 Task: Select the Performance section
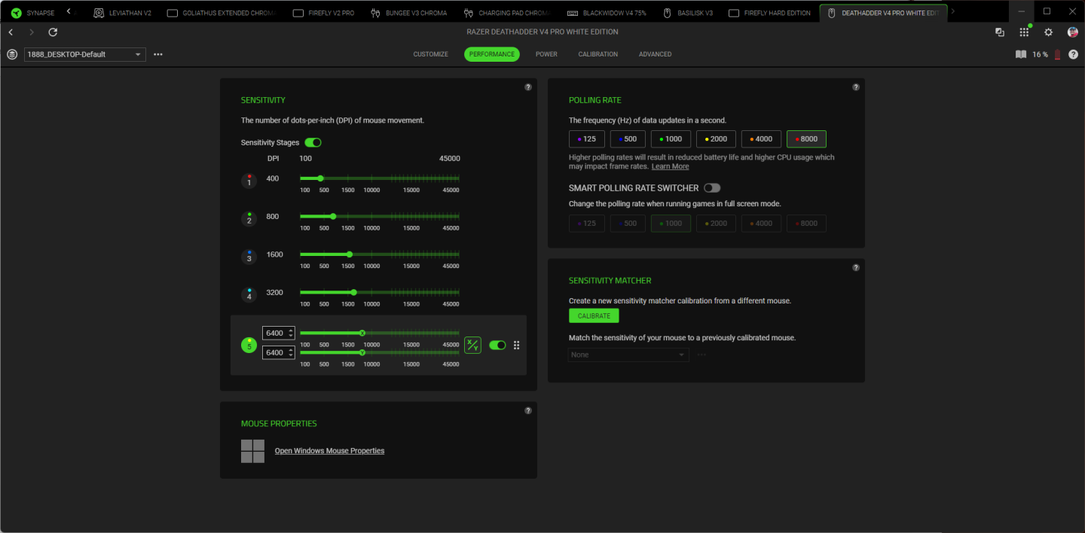(x=492, y=54)
